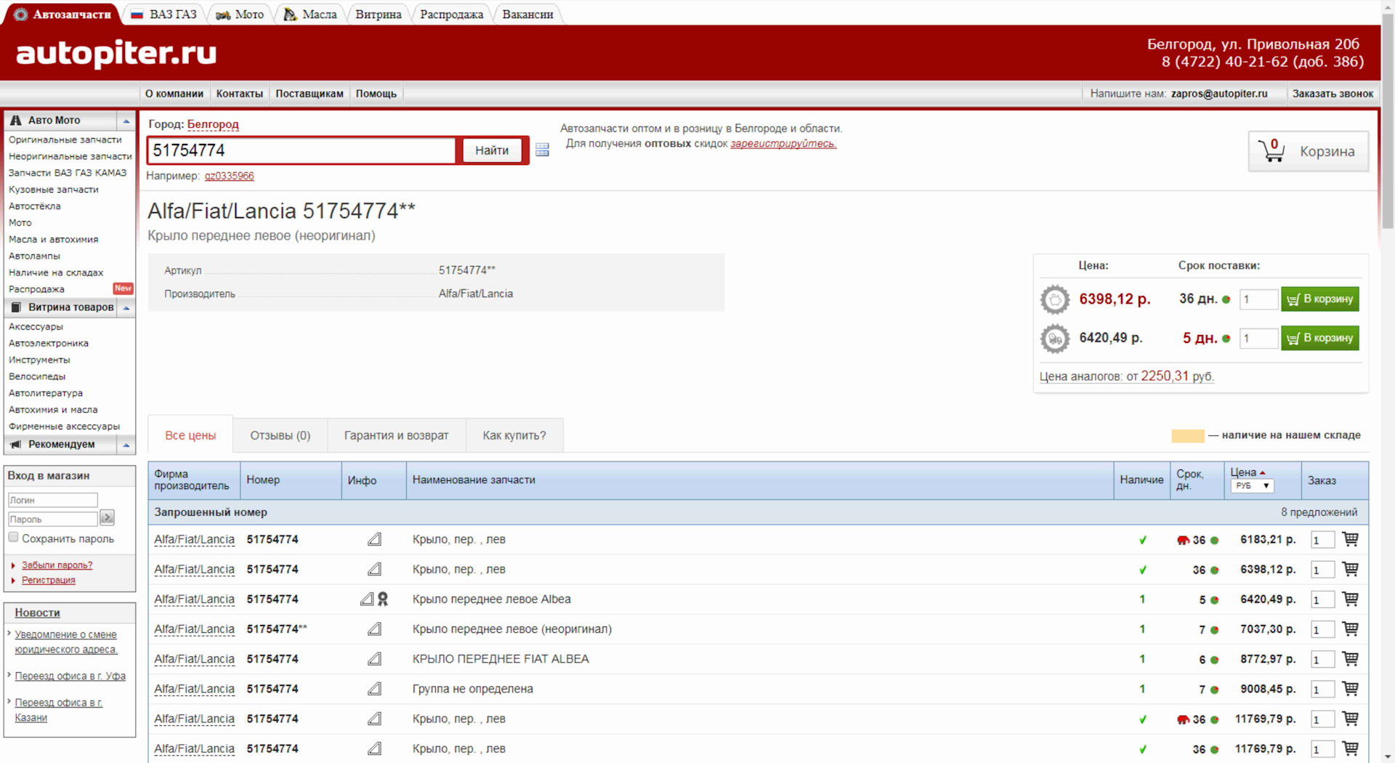This screenshot has height=763, width=1395.
Task: Click the award badge icon in Albea row
Action: pyautogui.click(x=383, y=599)
